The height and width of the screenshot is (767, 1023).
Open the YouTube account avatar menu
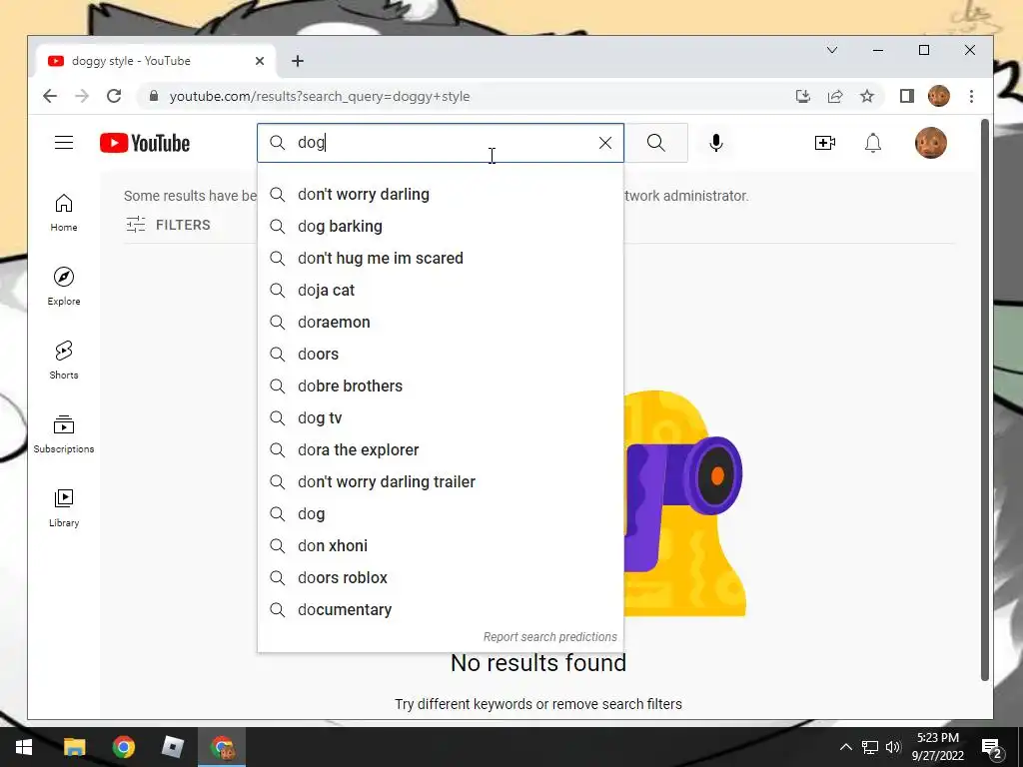(931, 143)
